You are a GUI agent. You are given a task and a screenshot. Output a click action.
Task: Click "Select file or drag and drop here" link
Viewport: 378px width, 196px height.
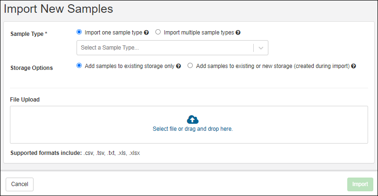pos(193,128)
